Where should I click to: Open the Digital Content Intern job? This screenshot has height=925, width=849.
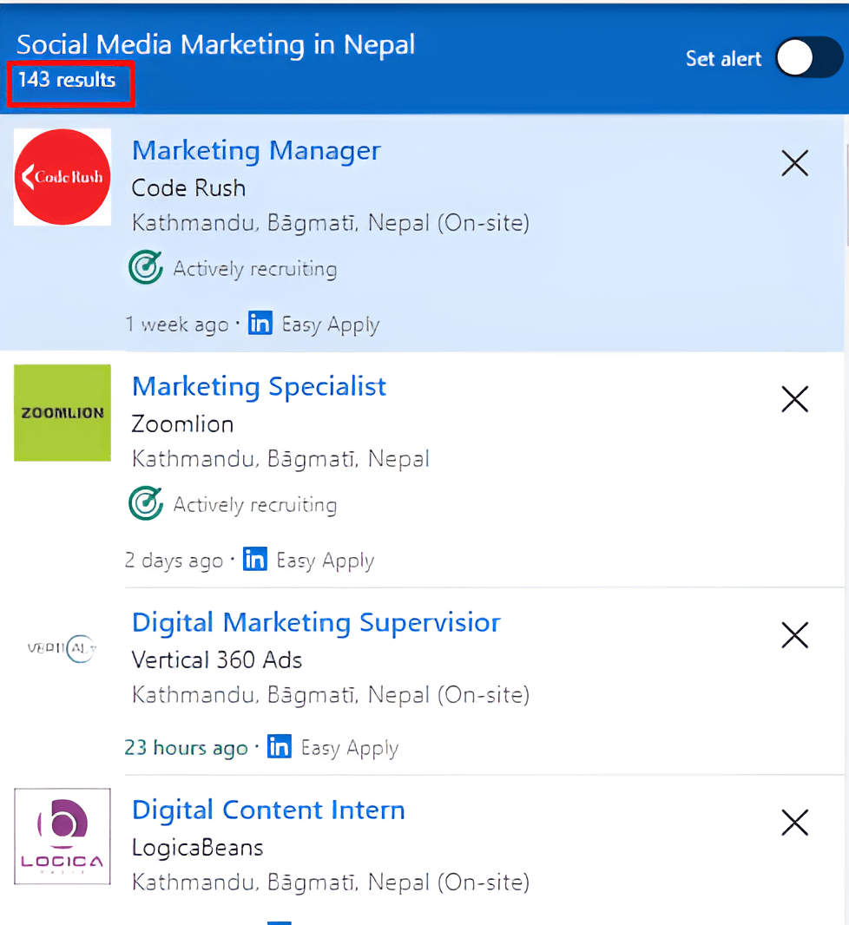pos(267,809)
